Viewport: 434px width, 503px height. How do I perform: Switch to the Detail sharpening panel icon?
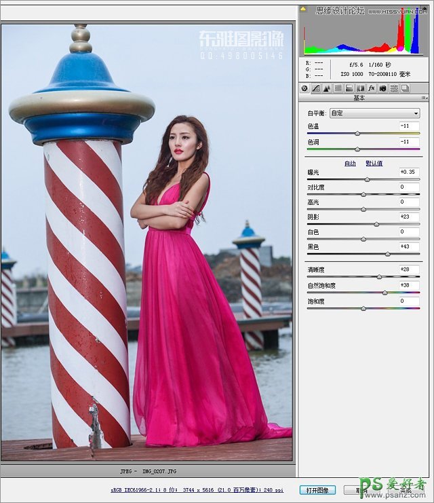pos(326,88)
